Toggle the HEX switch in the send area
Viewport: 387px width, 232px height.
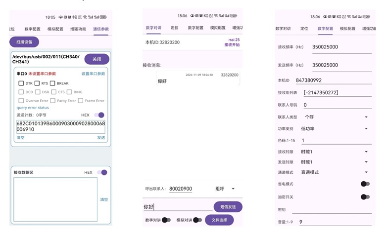point(99,115)
